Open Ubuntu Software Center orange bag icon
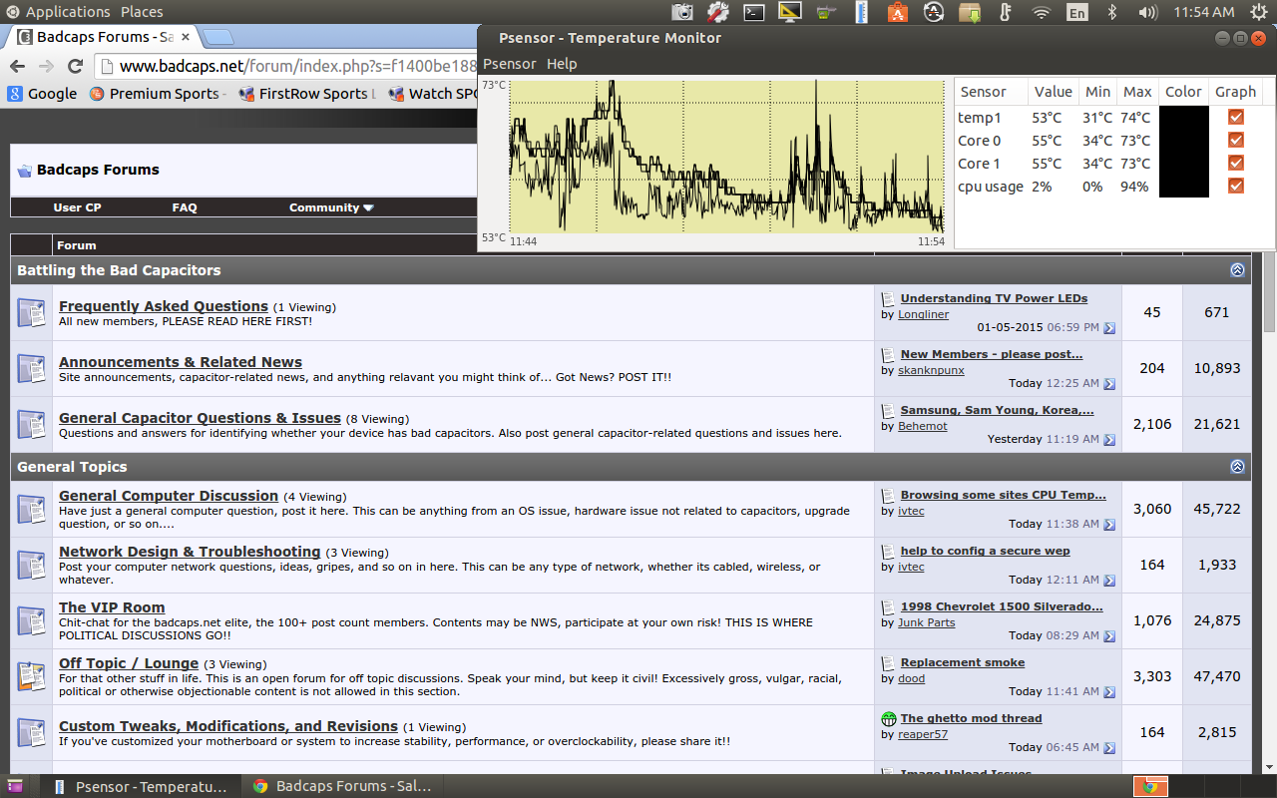The image size is (1277, 798). [897, 12]
